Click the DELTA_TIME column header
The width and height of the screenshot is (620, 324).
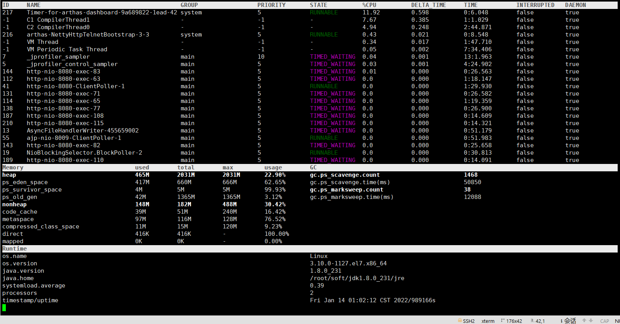429,5
